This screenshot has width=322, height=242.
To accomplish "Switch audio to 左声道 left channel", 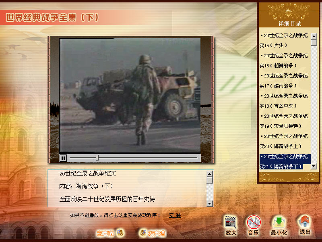I will tap(110, 233).
